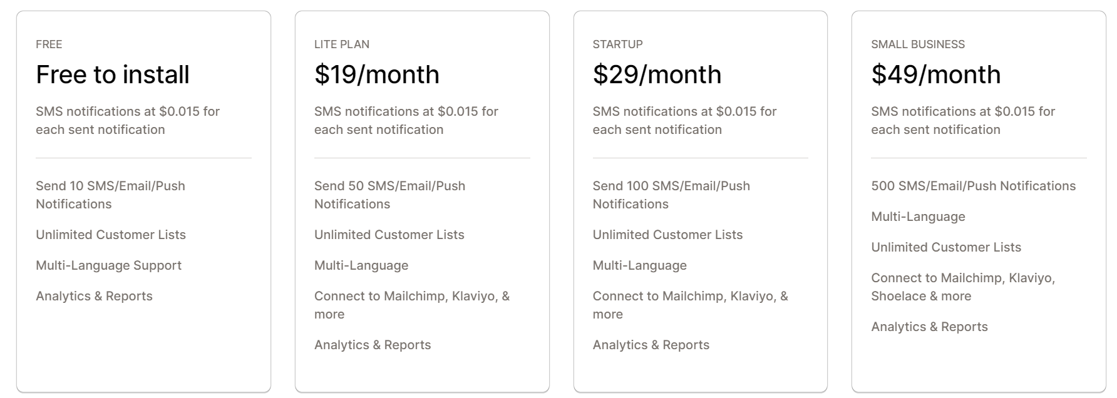Click the LITE PLAN label
1117x398 pixels.
point(342,44)
